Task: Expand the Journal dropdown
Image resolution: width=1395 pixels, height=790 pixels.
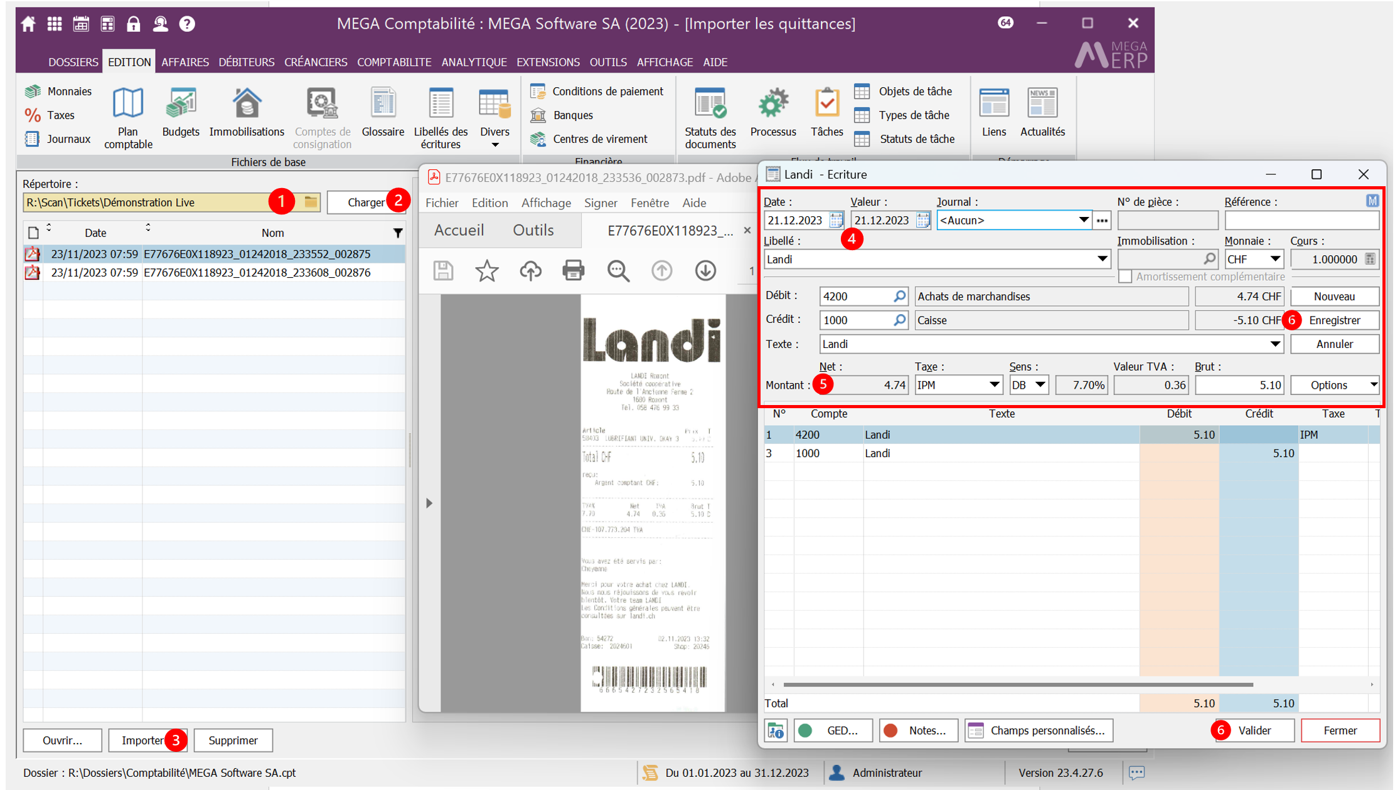Action: [1083, 220]
